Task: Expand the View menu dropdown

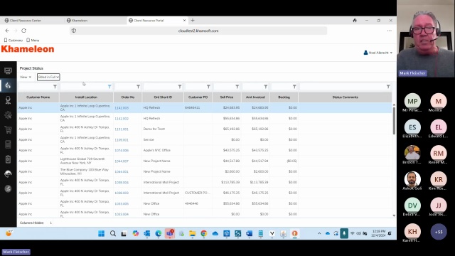Action: pos(26,78)
